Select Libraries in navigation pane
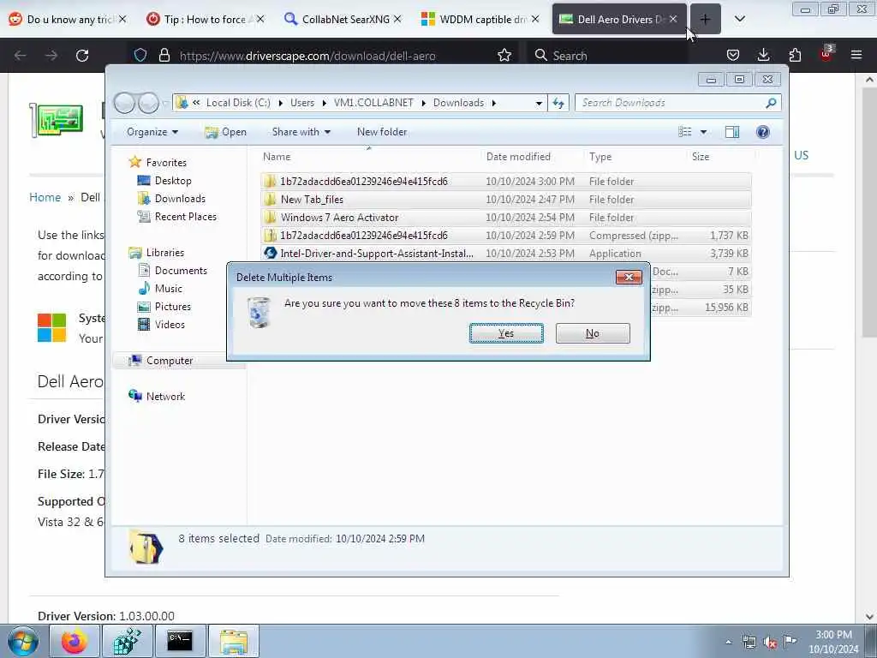This screenshot has height=658, width=877. 165,253
